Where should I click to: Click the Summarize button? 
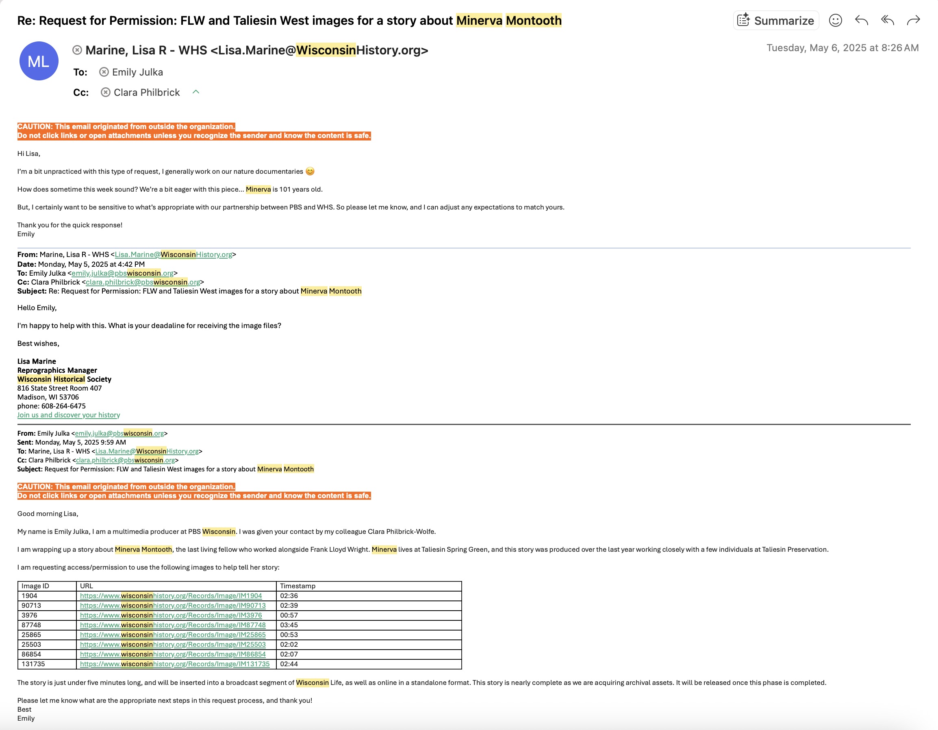click(776, 21)
